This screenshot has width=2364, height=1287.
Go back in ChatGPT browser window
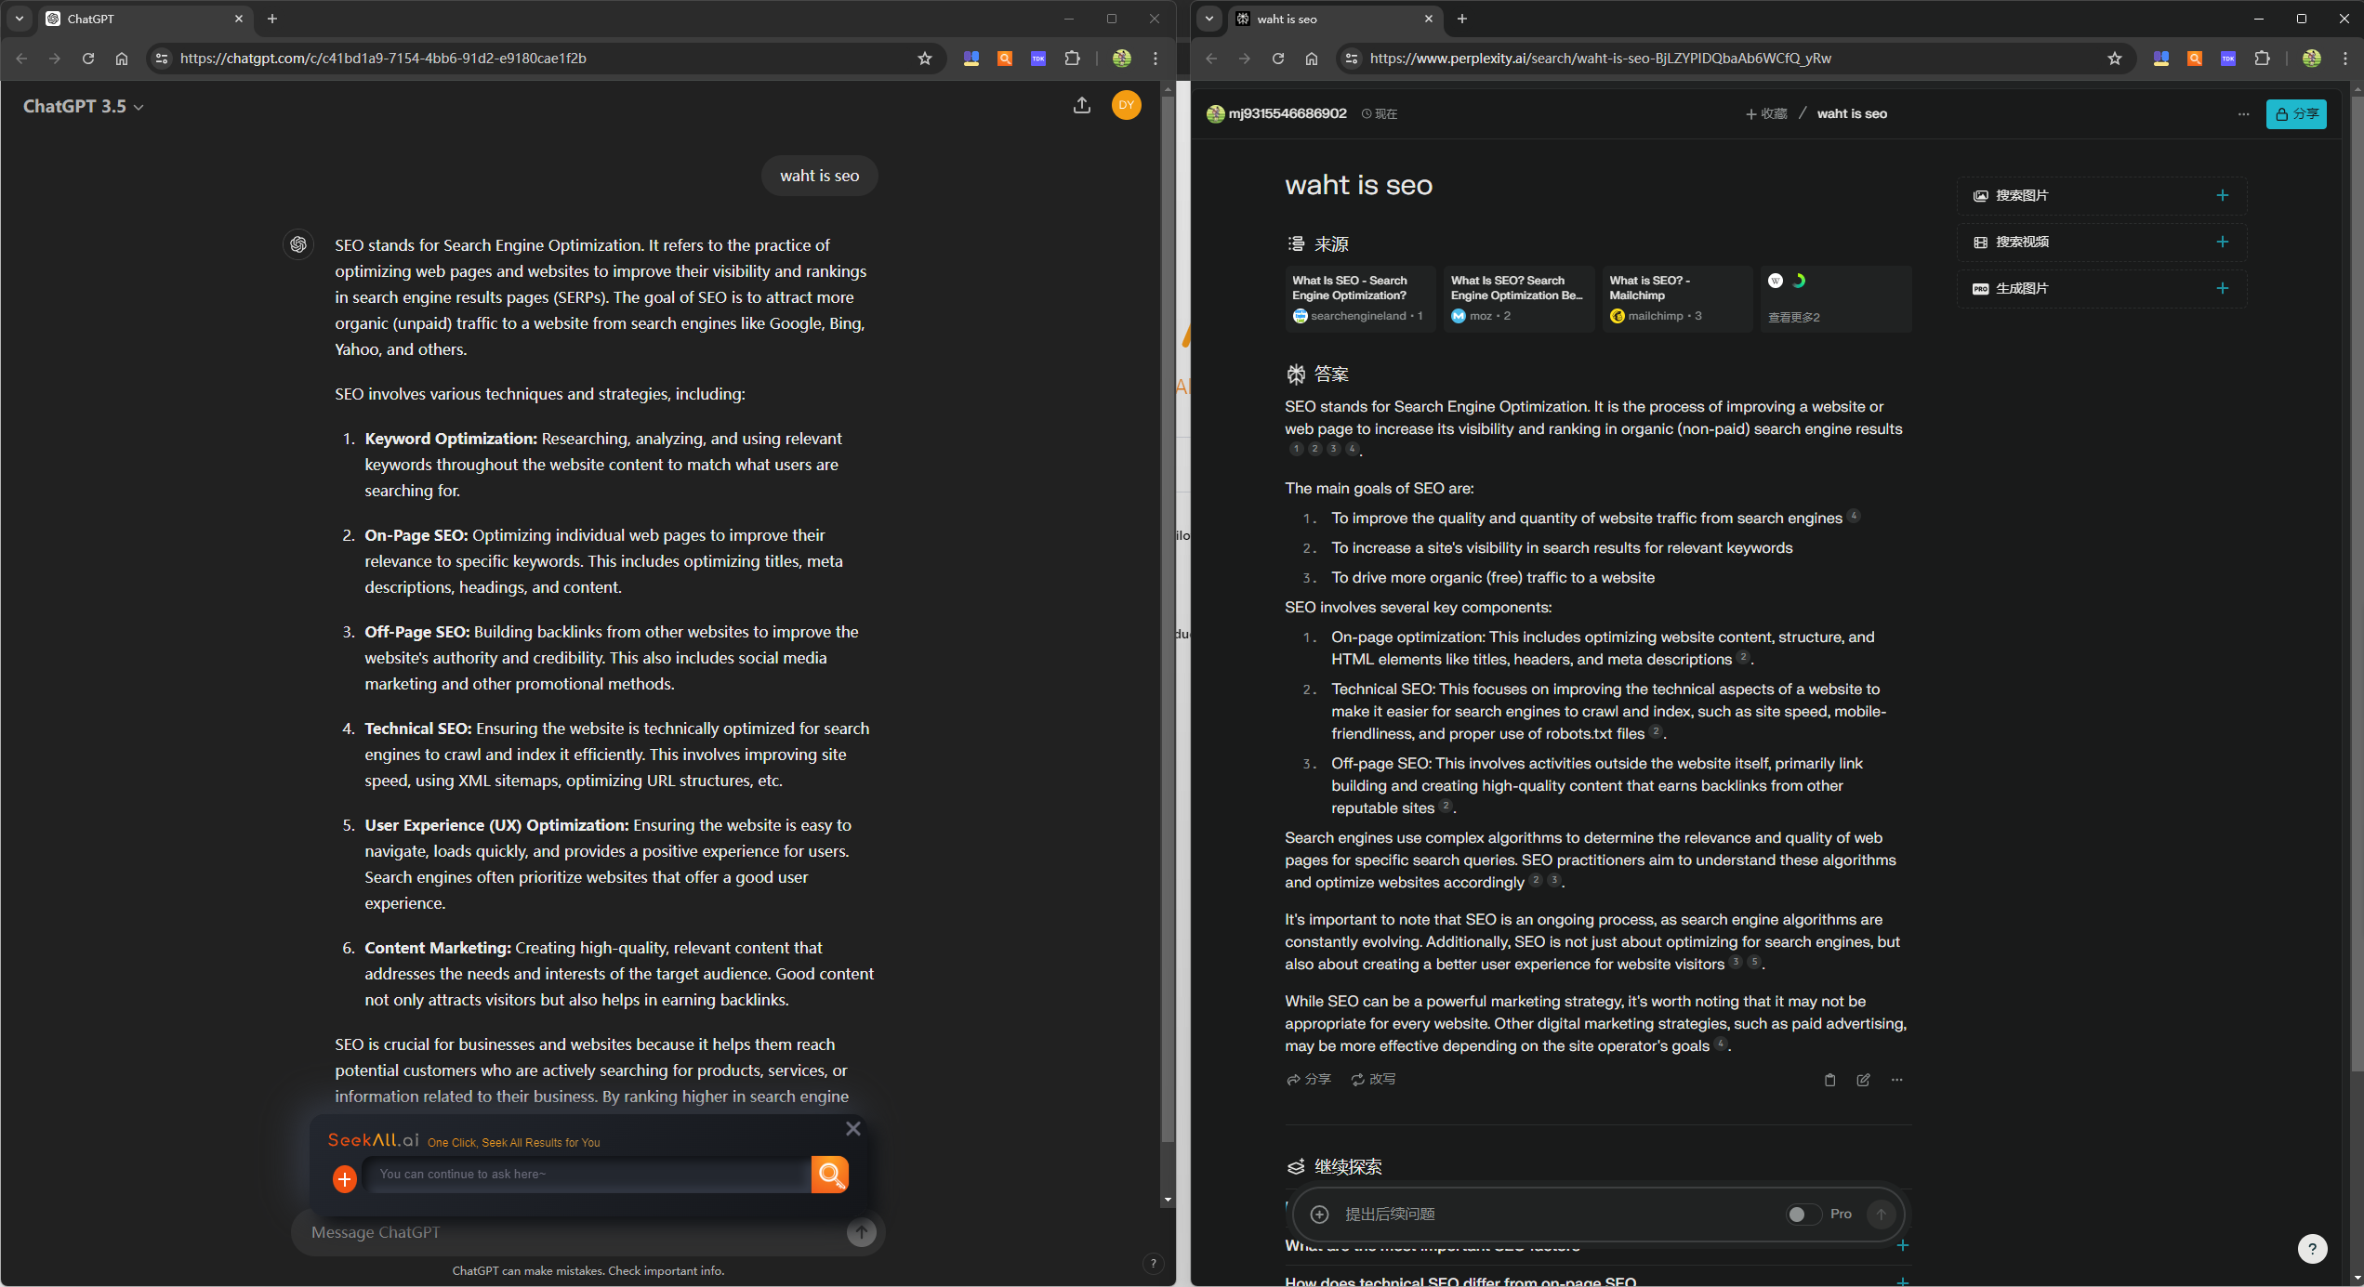[x=21, y=59]
